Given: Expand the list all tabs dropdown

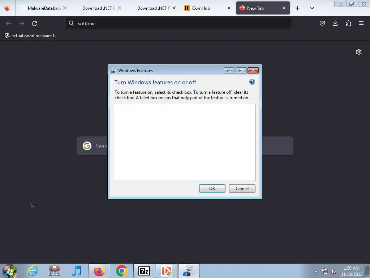Looking at the screenshot, I should pos(312,8).
